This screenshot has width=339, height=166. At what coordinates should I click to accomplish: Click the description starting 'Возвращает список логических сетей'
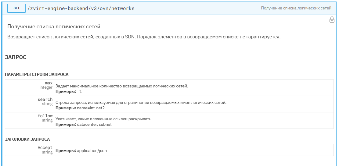point(144,37)
